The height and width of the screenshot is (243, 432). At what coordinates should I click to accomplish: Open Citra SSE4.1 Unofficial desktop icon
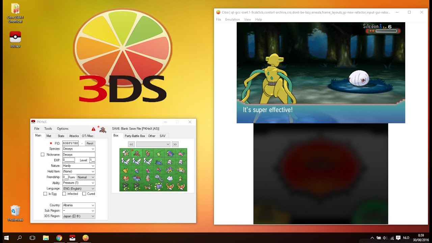(15, 13)
